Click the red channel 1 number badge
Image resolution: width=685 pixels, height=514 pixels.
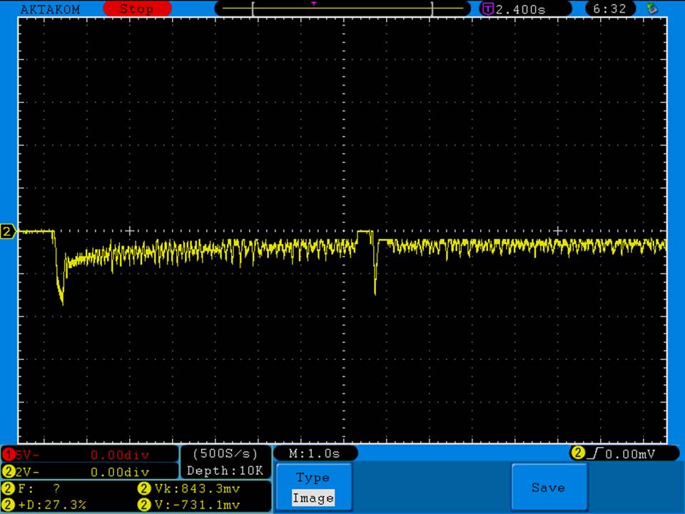[x=9, y=455]
